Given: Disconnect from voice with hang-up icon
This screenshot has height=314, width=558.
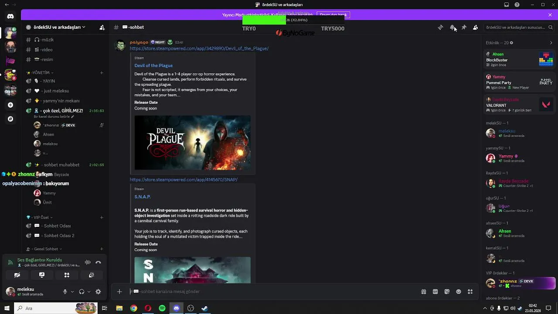Looking at the screenshot, I should pyautogui.click(x=98, y=263).
